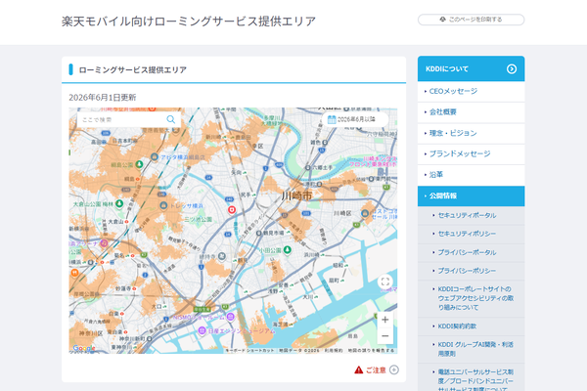The height and width of the screenshot is (391, 587).
Task: Open 利用規約 map terms link
Action: 334,351
